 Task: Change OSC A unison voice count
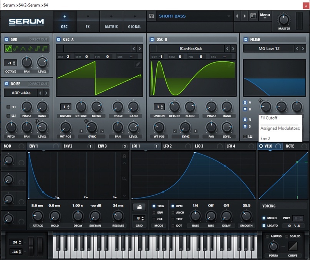click(66, 107)
